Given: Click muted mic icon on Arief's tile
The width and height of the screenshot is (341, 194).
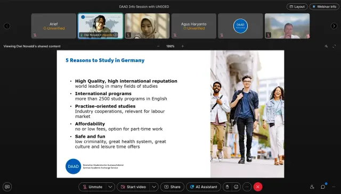Looking at the screenshot, I should tap(35, 35).
